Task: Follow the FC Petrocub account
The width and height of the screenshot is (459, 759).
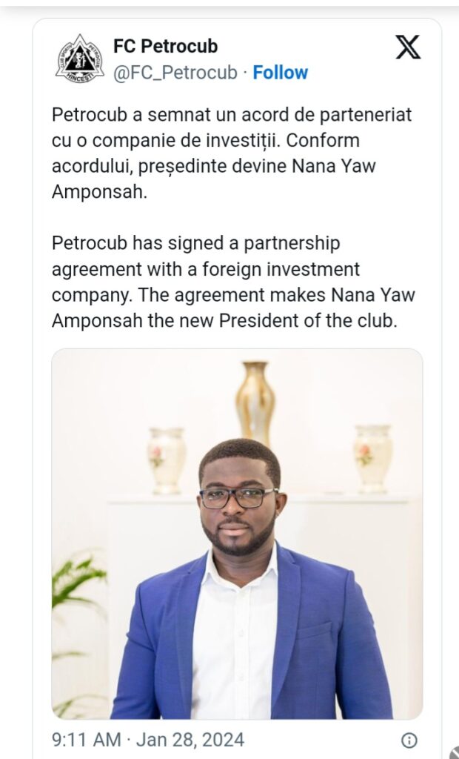Action: pyautogui.click(x=280, y=73)
